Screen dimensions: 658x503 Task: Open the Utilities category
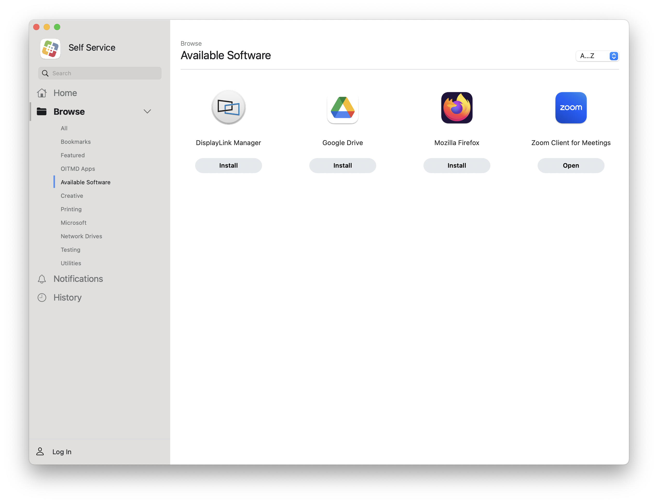pyautogui.click(x=71, y=263)
